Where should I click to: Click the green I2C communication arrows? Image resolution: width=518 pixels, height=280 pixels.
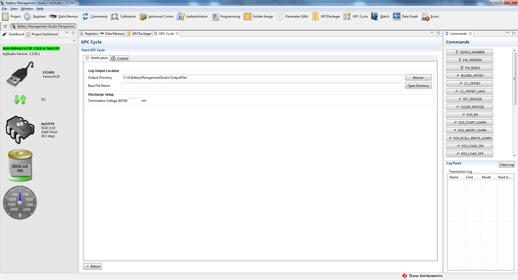coord(20,100)
